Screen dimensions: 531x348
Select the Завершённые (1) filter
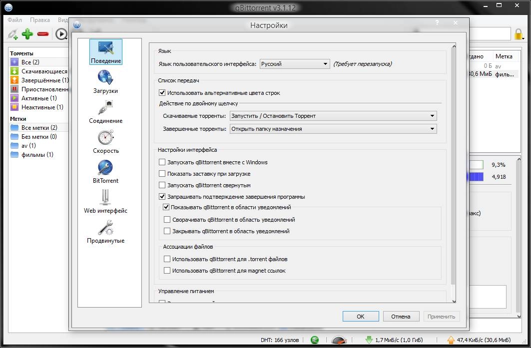click(x=39, y=80)
